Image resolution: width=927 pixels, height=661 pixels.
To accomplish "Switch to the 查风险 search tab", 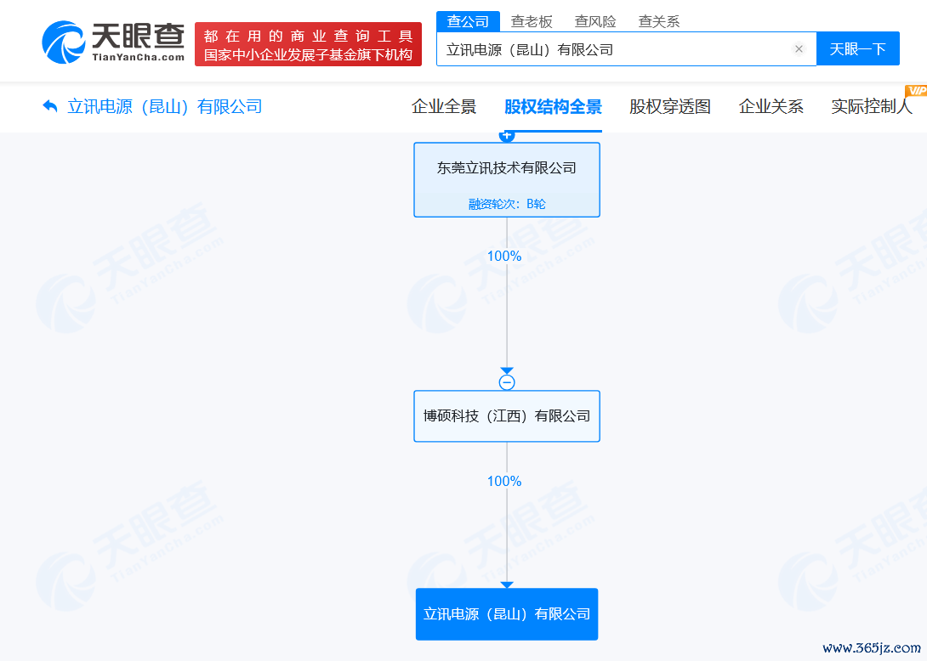I will pos(595,22).
